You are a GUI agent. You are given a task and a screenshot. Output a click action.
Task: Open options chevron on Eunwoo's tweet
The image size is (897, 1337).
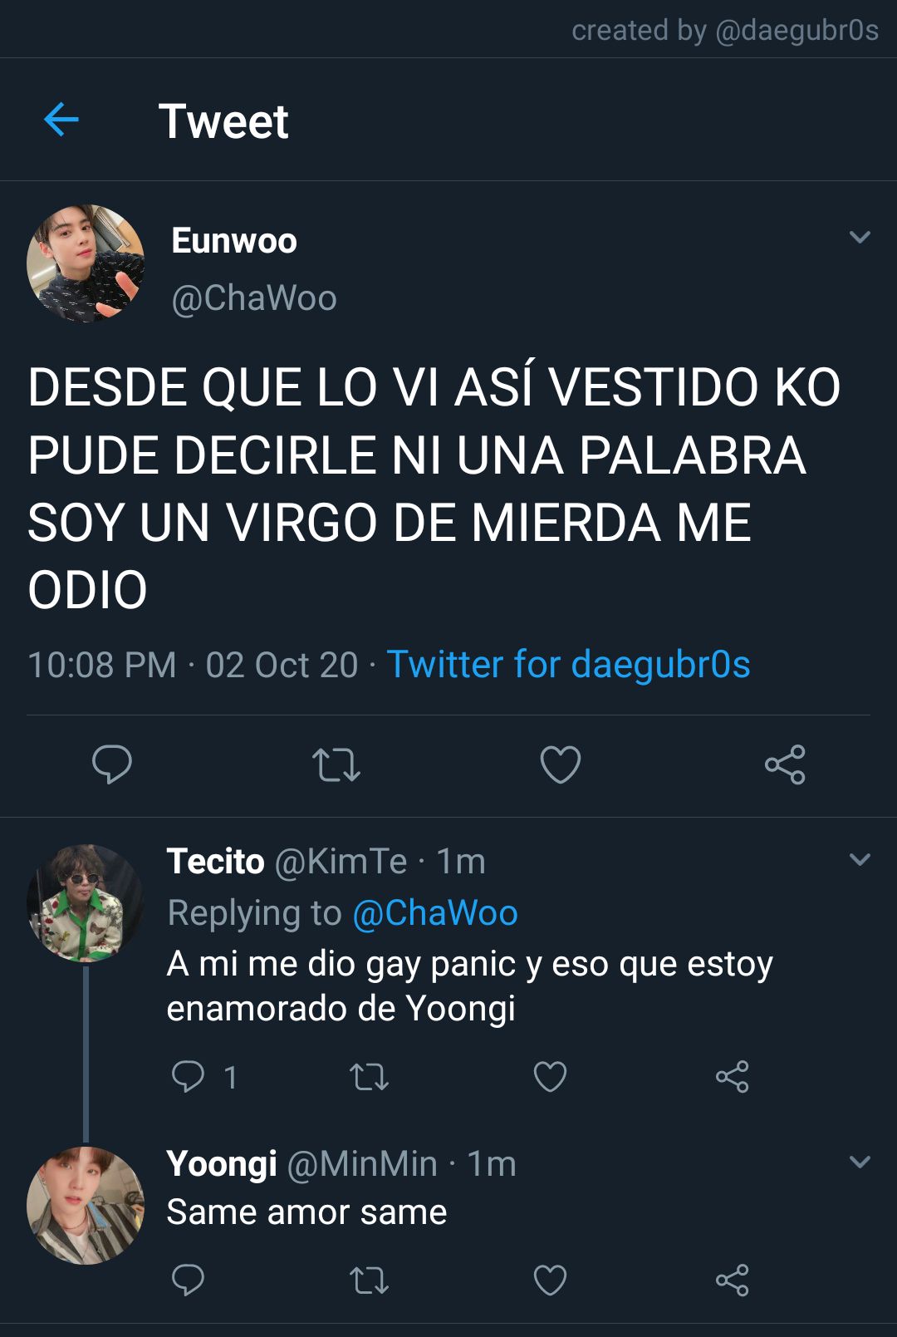coord(860,238)
